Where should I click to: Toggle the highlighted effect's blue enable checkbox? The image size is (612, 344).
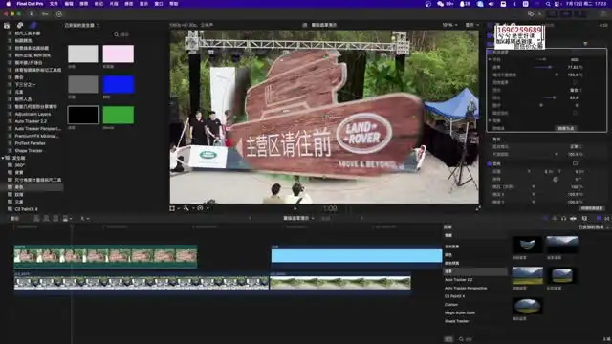(490, 52)
